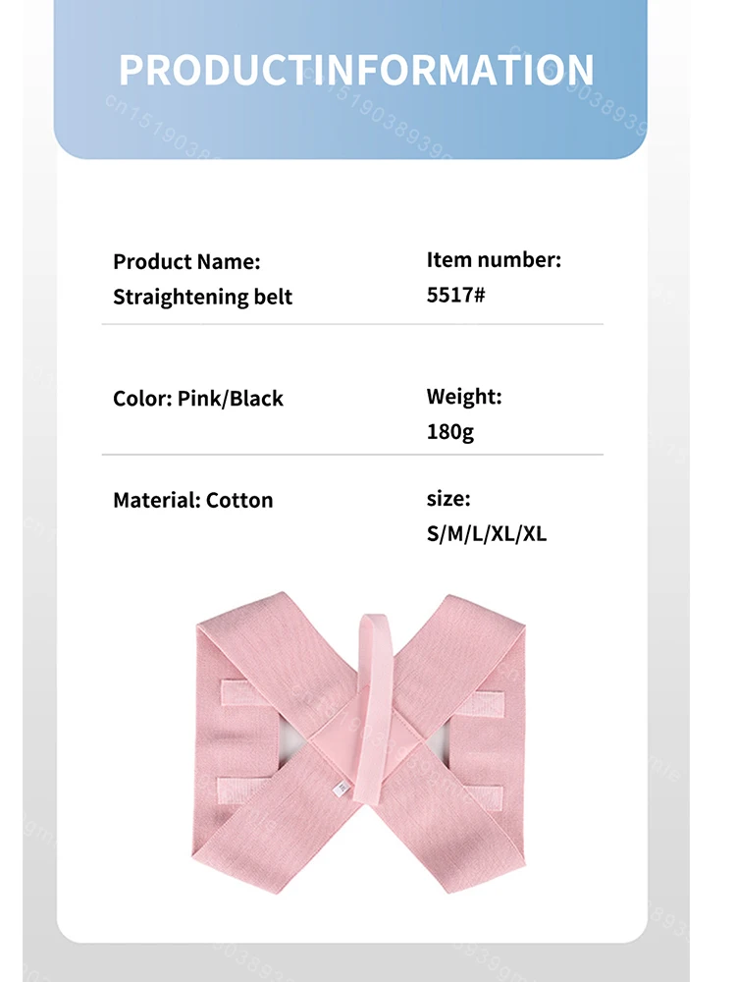Click divider line under Product Name row
This screenshot has width=736, height=982.
(352, 324)
